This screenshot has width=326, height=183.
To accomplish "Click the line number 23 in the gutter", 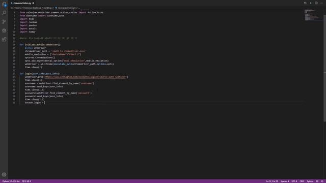I will (x=14, y=74).
